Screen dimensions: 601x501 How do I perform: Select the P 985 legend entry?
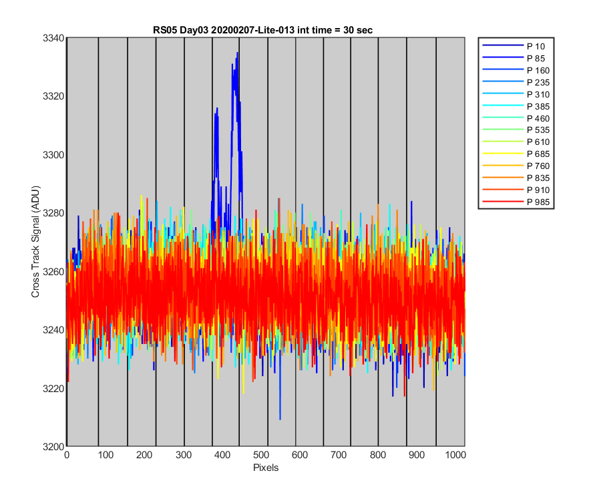[x=516, y=202]
